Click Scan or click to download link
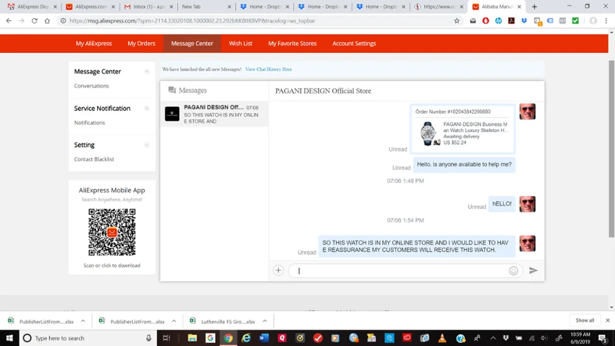This screenshot has height=346, width=615. tap(112, 265)
